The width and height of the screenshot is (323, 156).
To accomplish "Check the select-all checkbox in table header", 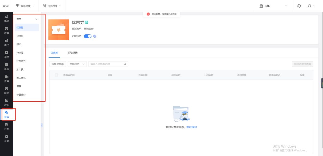I will [56, 75].
